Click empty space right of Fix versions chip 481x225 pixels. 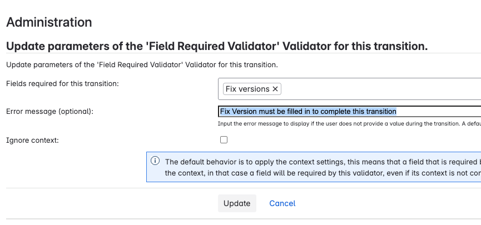coord(380,89)
